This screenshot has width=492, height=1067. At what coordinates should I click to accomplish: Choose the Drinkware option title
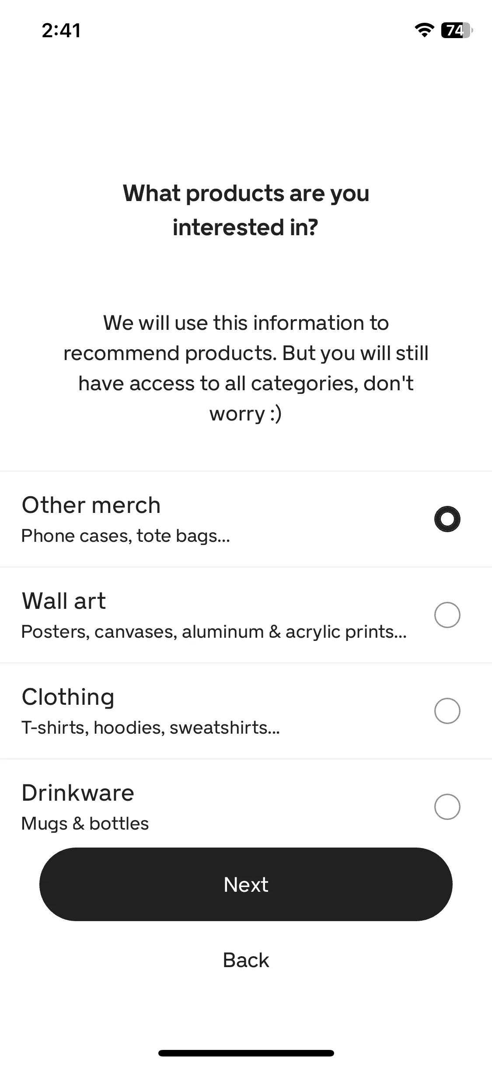pos(78,792)
